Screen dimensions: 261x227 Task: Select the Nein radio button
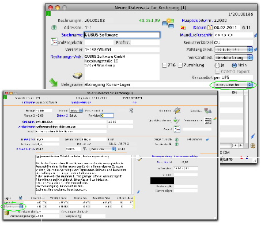tap(234, 65)
